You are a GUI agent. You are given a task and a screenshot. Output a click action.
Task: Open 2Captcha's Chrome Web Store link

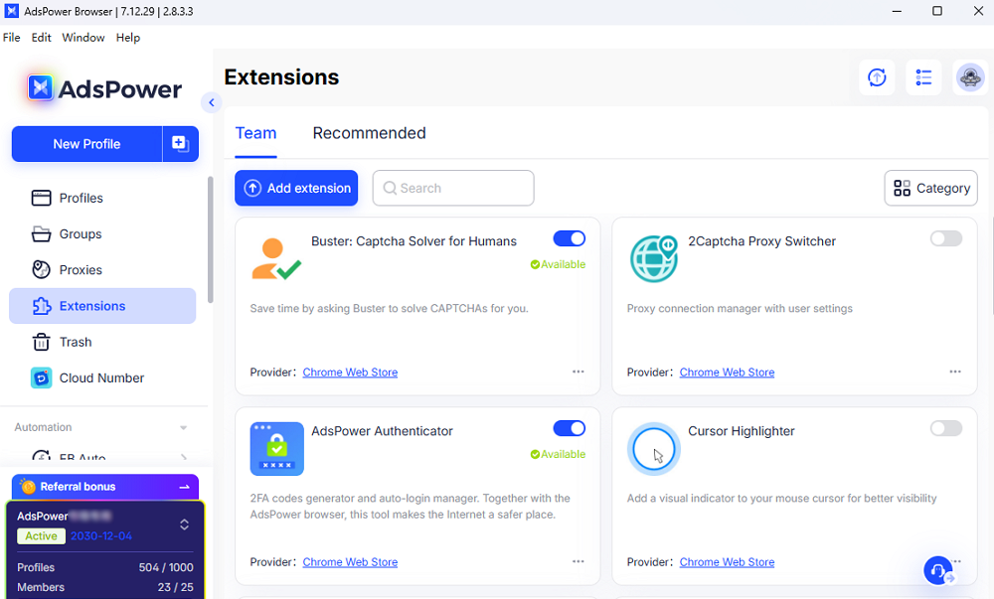pyautogui.click(x=728, y=373)
